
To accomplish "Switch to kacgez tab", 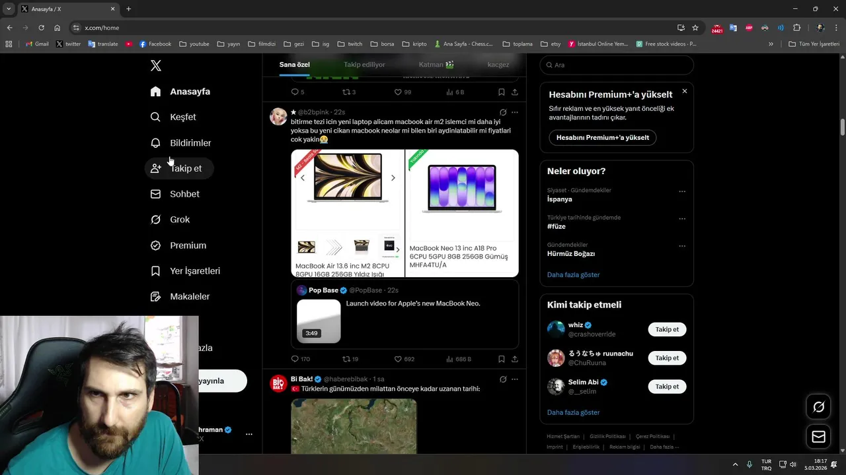I will [498, 65].
